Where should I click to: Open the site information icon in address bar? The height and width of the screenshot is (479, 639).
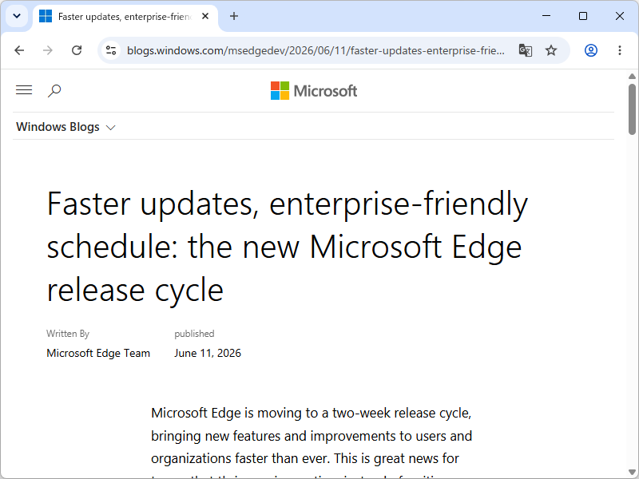tap(111, 50)
